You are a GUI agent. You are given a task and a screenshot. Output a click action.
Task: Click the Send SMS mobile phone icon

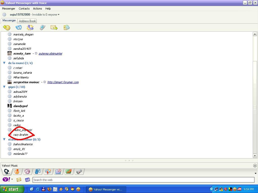pyautogui.click(x=42, y=27)
